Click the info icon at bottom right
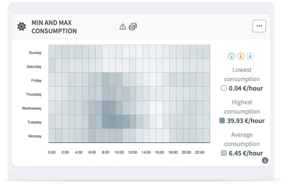 pyautogui.click(x=265, y=161)
